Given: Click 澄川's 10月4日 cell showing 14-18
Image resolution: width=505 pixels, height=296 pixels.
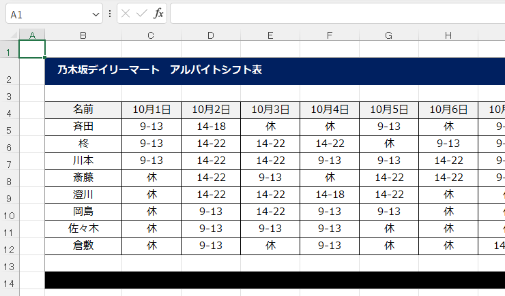Looking at the screenshot, I should 330,195.
